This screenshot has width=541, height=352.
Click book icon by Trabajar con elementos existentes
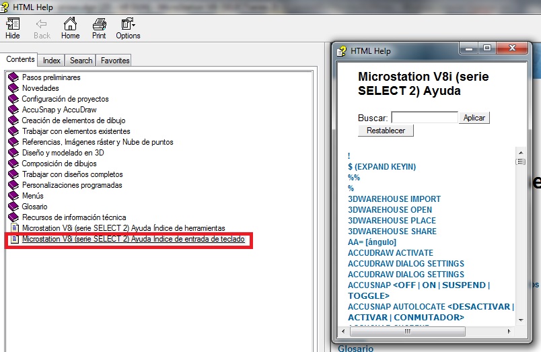coord(13,131)
